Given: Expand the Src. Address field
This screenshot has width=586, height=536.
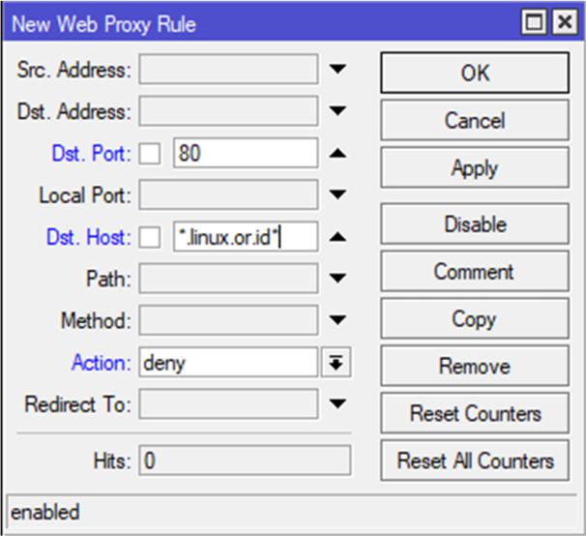Looking at the screenshot, I should 337,70.
